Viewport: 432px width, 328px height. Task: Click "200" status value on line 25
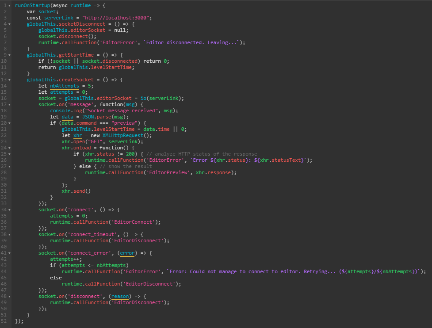[x=130, y=154]
